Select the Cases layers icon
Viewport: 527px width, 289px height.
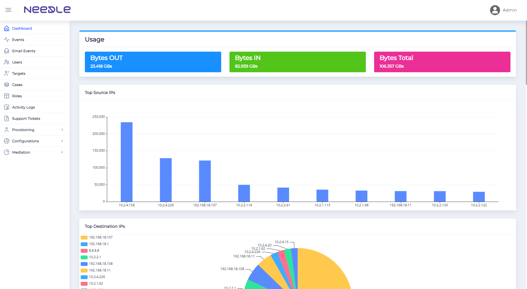[7, 85]
